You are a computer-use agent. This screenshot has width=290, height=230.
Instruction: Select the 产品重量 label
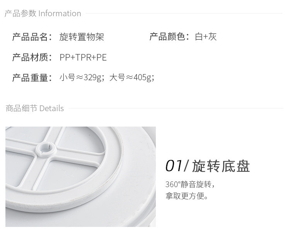(32, 78)
